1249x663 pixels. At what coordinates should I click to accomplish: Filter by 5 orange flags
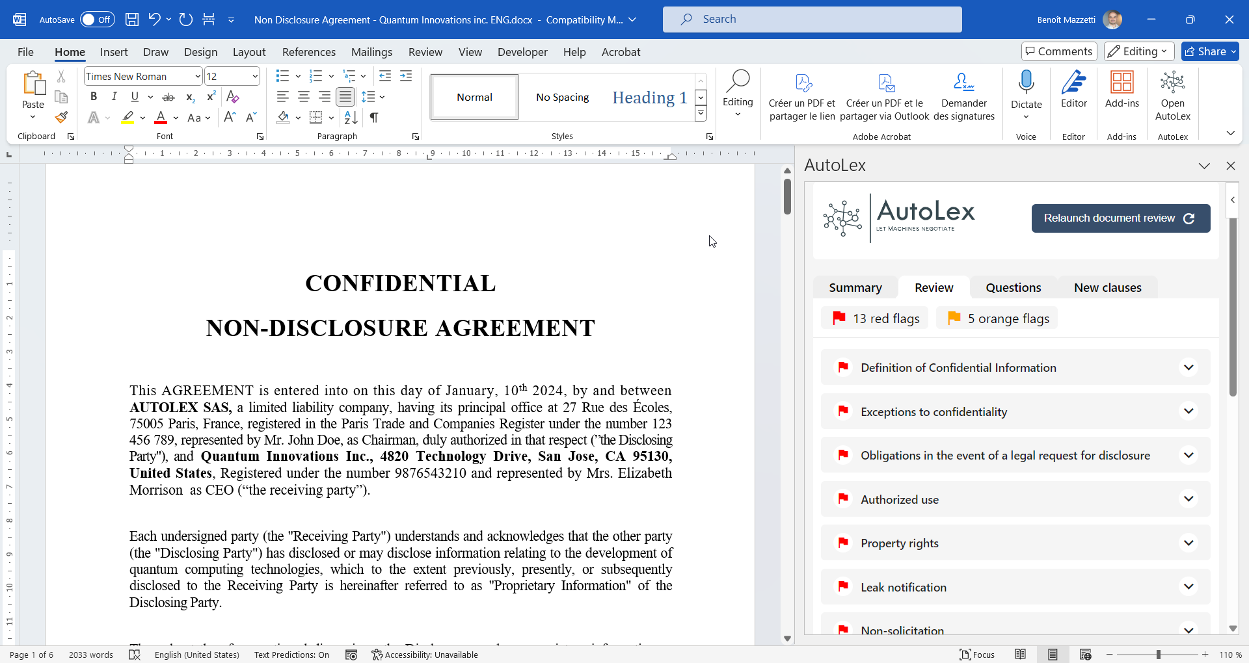click(997, 318)
